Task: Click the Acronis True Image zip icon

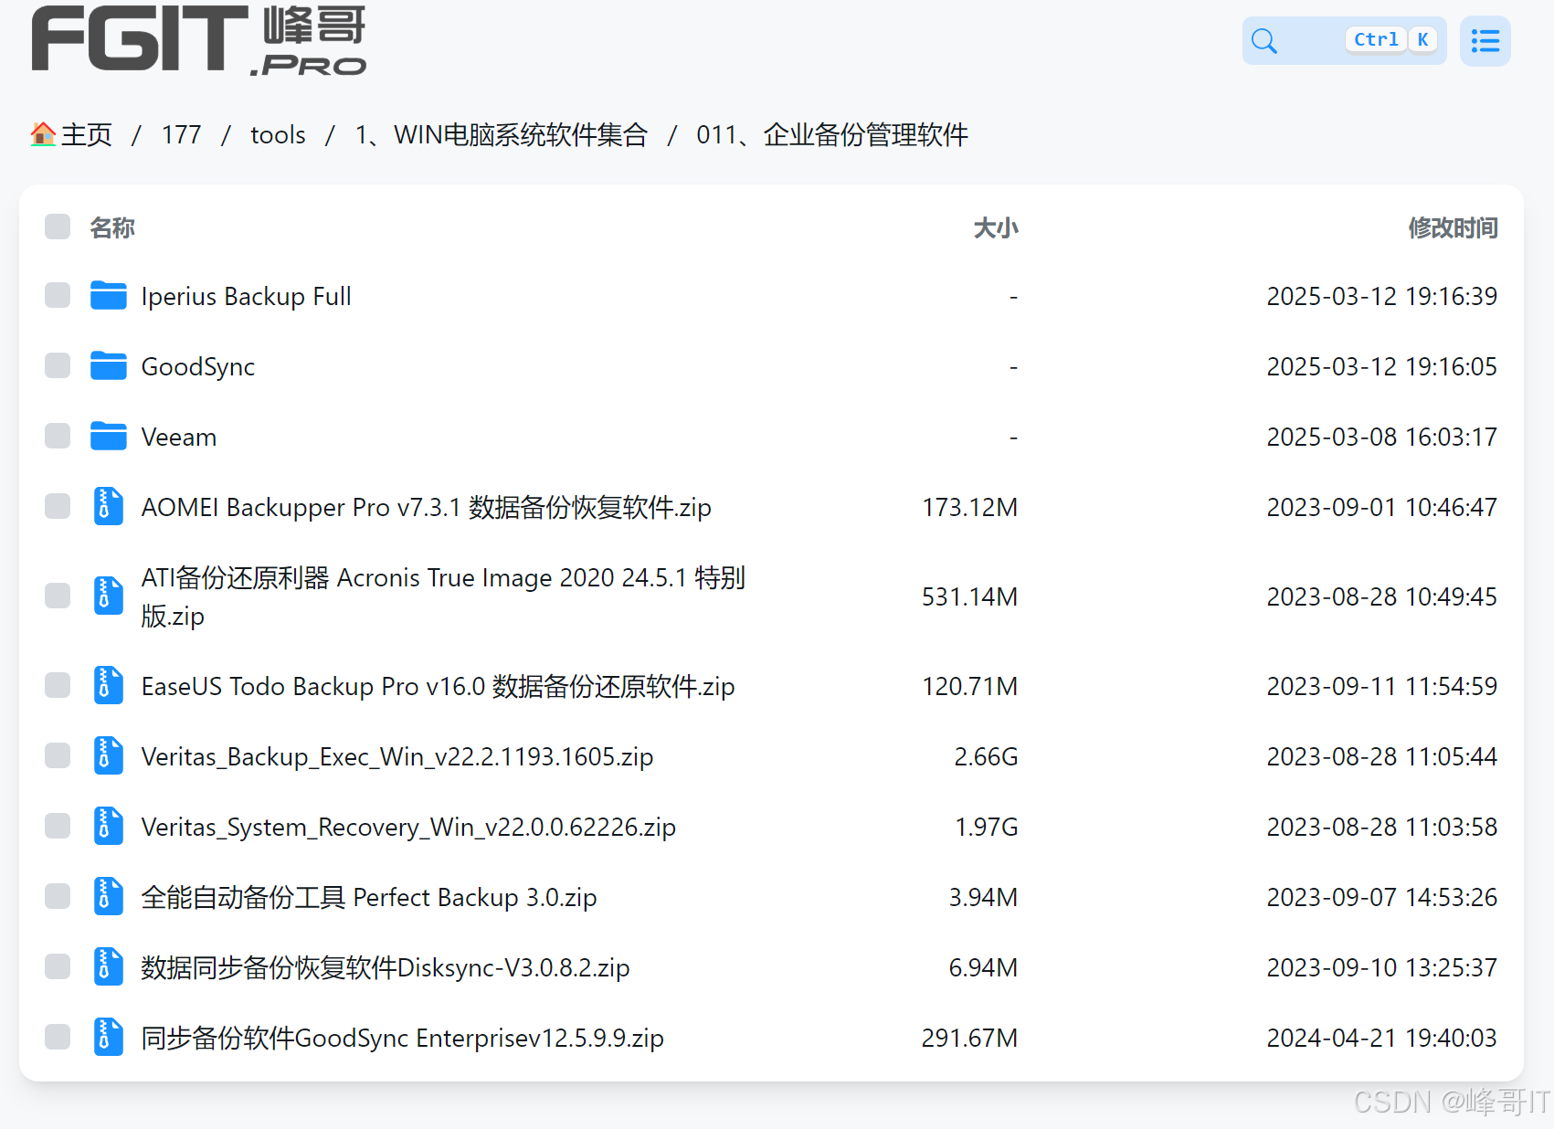Action: pos(109,596)
